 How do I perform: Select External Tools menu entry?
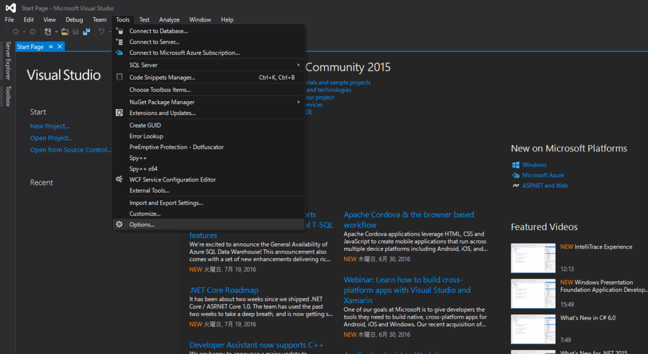209,191
